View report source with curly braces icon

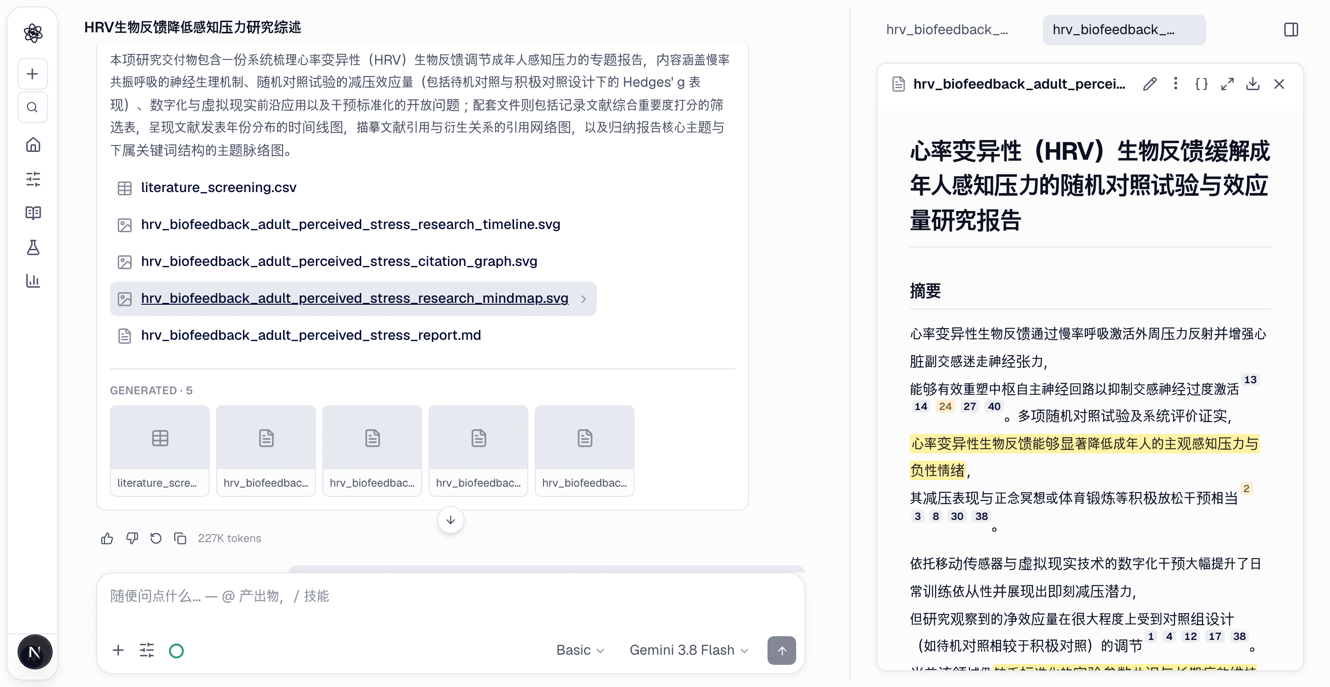1202,84
